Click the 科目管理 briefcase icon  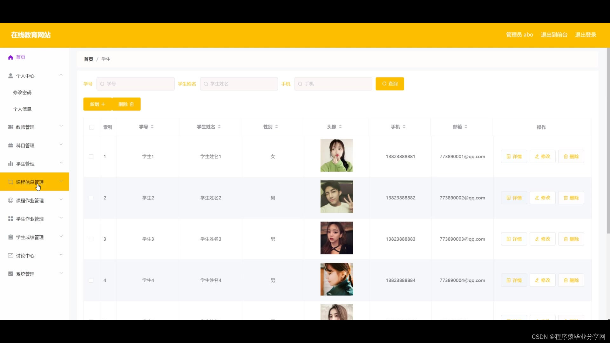tap(10, 145)
